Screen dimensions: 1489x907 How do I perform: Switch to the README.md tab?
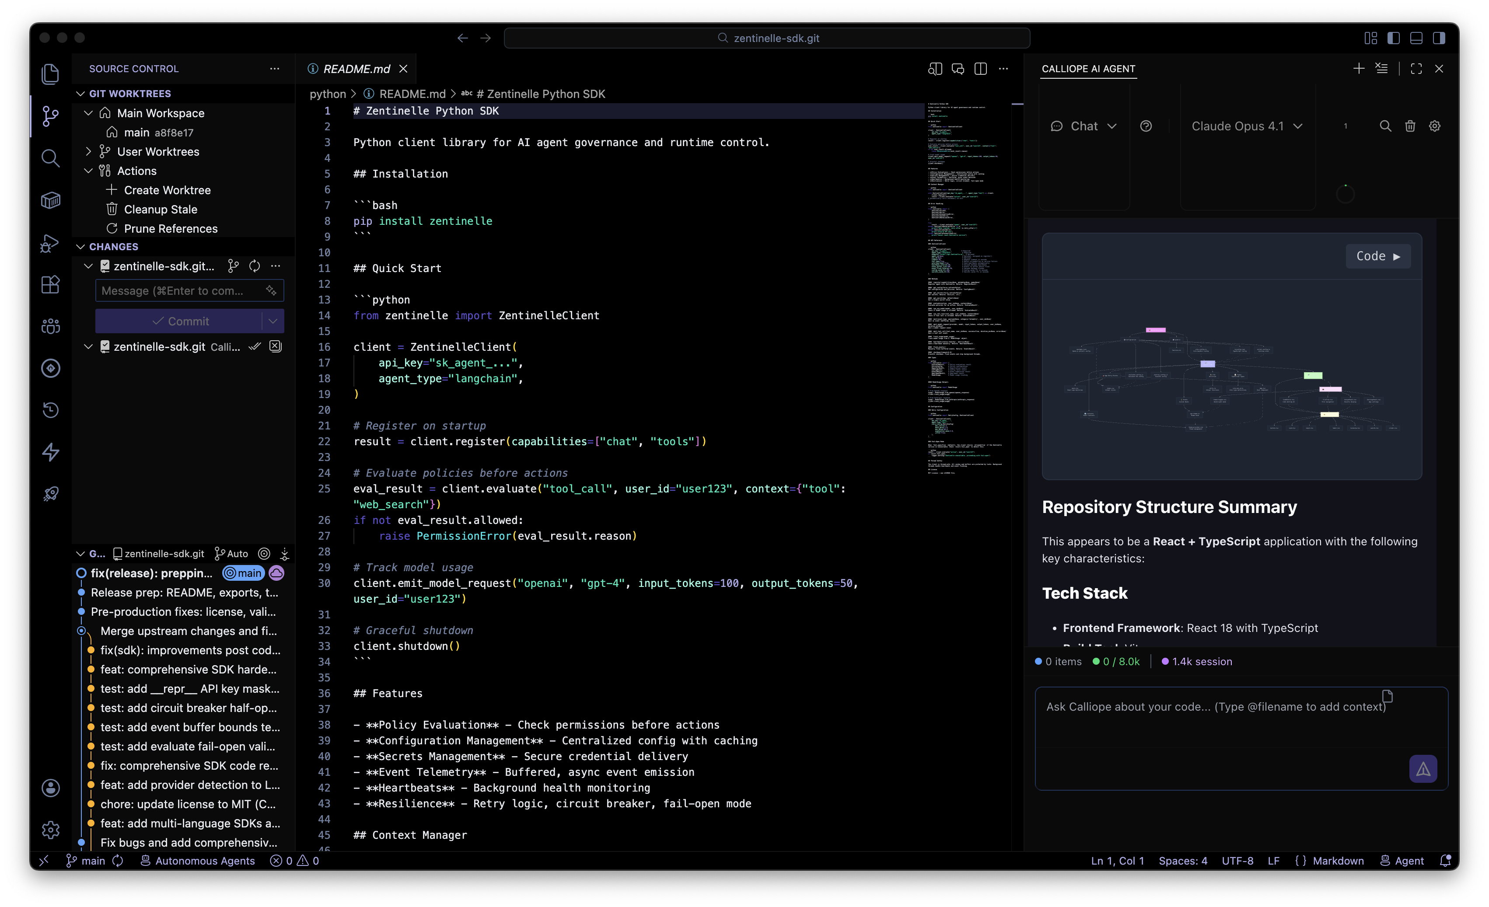(x=355, y=69)
